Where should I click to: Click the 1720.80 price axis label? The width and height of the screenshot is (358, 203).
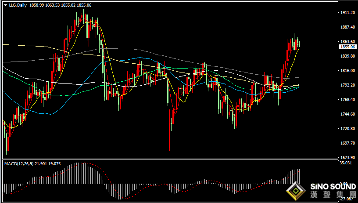[x=348, y=128]
